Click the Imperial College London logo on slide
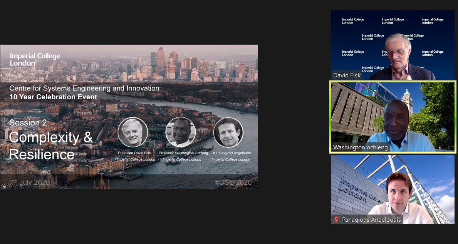 click(x=35, y=59)
